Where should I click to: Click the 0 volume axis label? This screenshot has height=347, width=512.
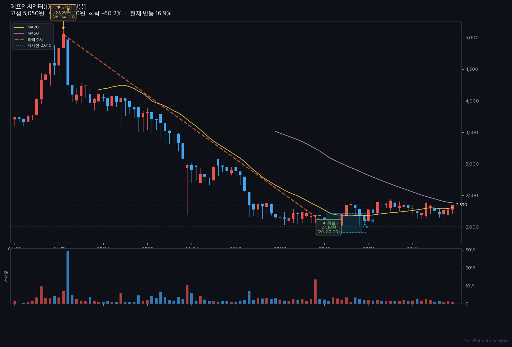coord(467,304)
